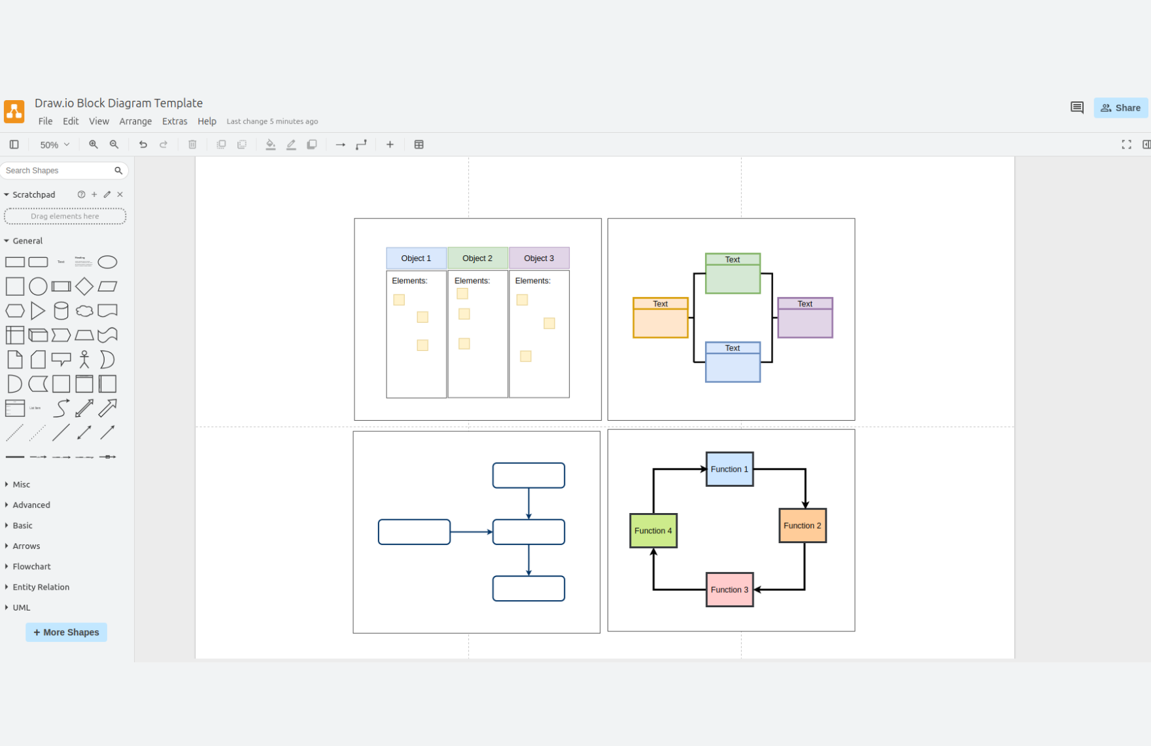Open the Arrange menu

(x=135, y=122)
